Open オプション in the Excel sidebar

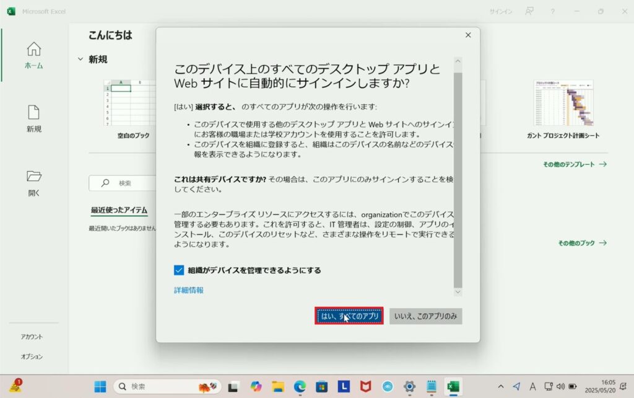(32, 356)
